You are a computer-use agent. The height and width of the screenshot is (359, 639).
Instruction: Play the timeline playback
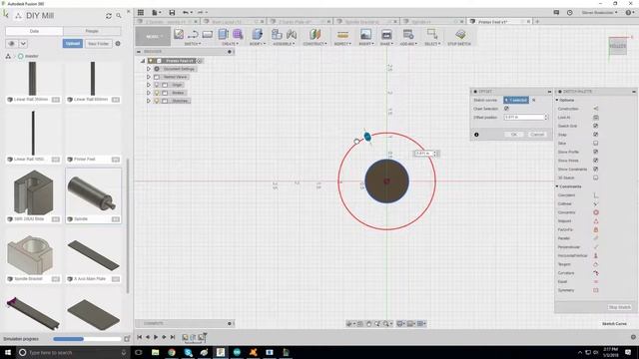pyautogui.click(x=156, y=337)
